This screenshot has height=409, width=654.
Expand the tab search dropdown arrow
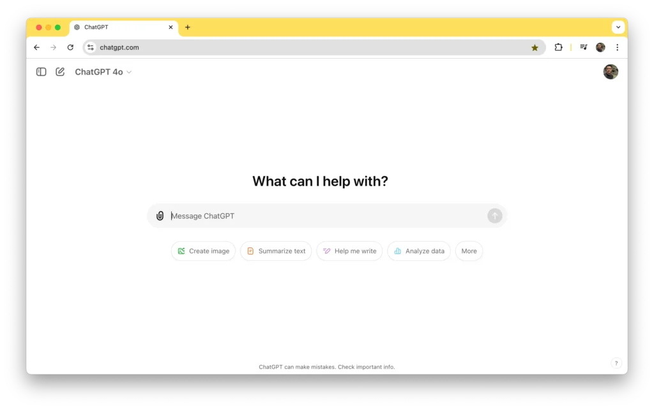click(618, 27)
